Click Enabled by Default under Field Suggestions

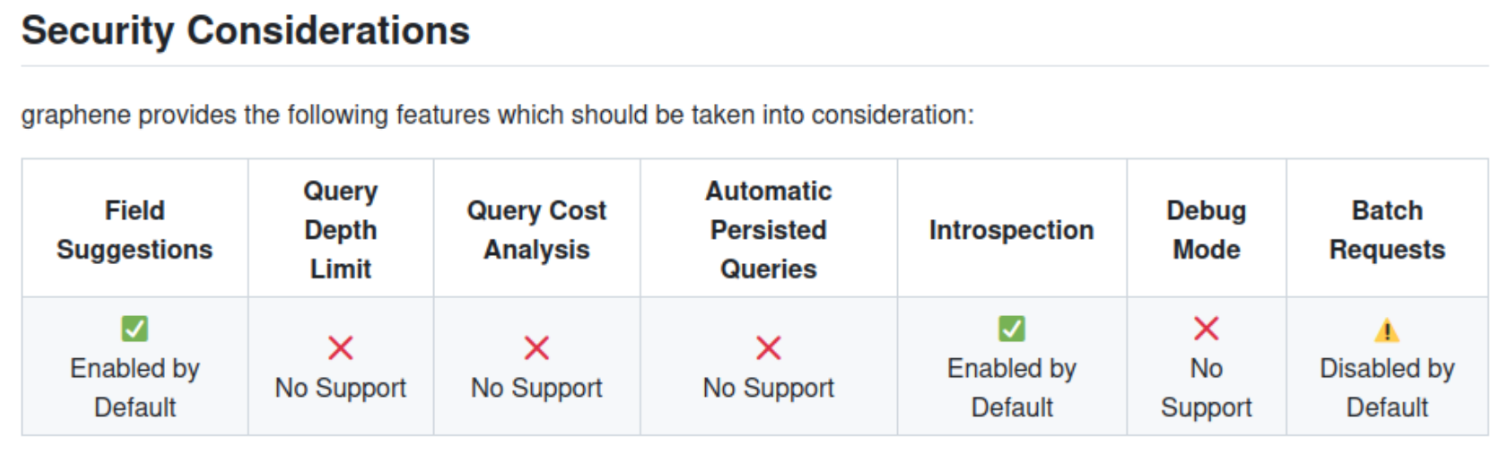tap(135, 388)
